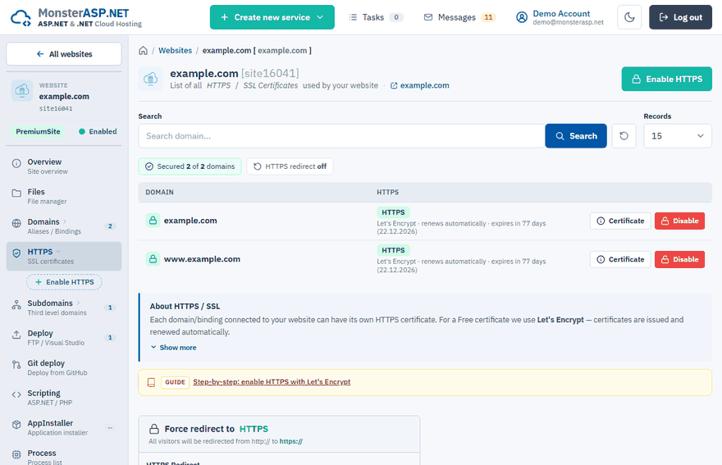Click the Subdomains network icon

pyautogui.click(x=16, y=305)
